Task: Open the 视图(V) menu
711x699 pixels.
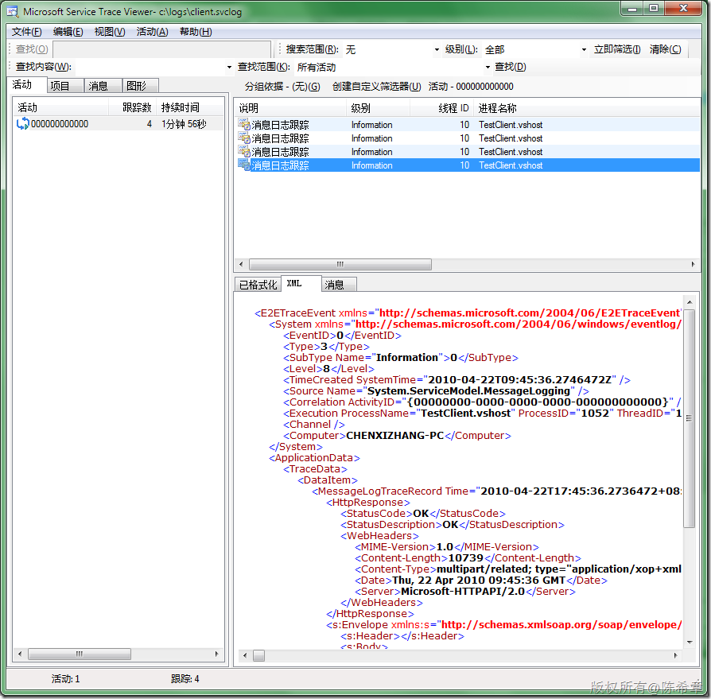Action: point(110,32)
